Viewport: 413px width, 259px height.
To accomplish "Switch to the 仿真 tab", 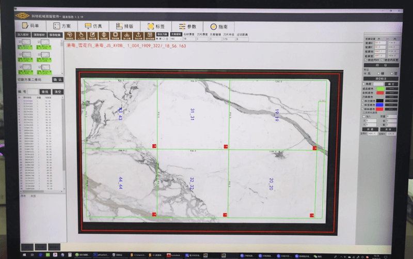I will pos(93,26).
